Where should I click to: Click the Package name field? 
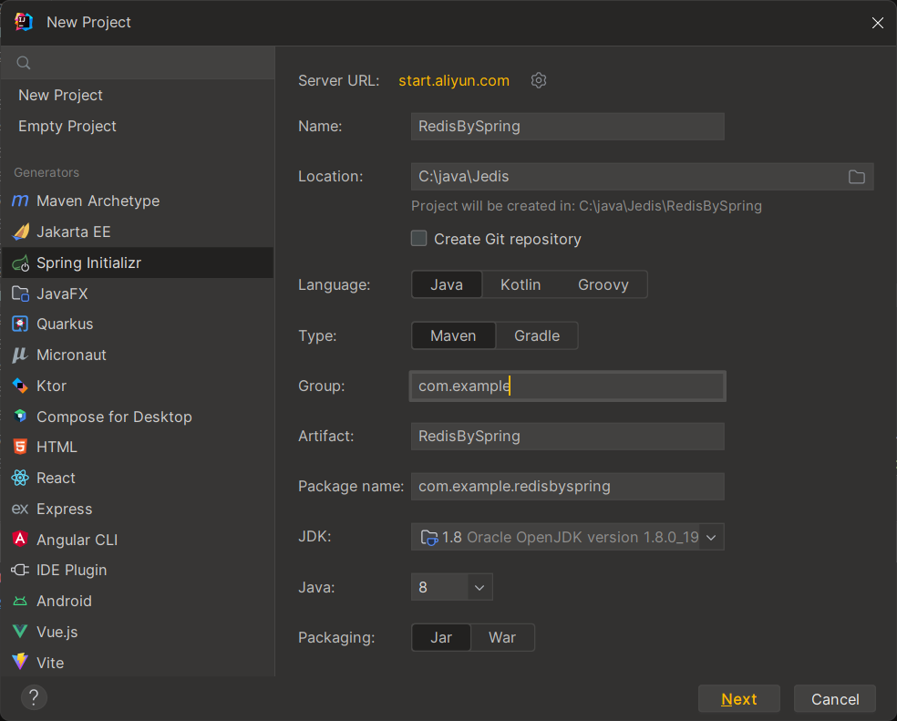568,487
